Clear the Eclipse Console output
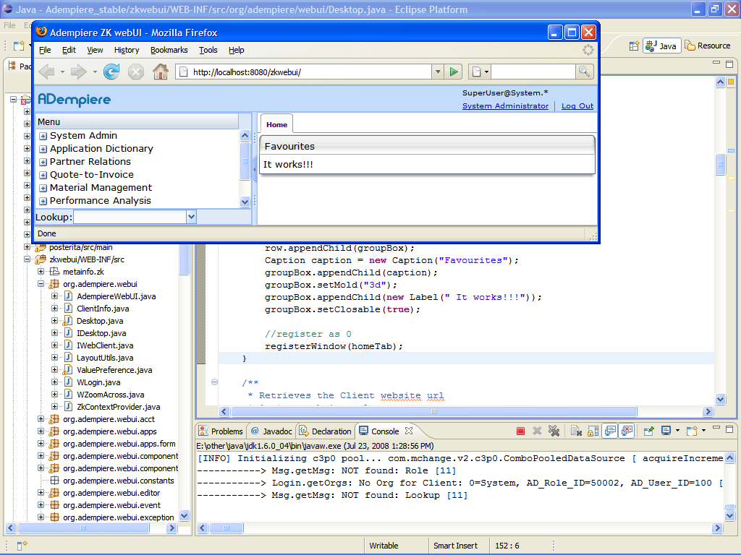Viewport: 741px width, 555px height. click(x=576, y=431)
